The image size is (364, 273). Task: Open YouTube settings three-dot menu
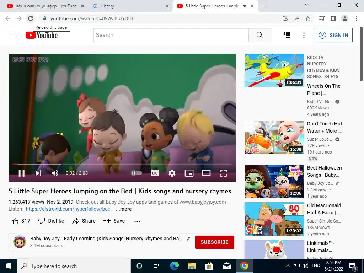(304, 35)
